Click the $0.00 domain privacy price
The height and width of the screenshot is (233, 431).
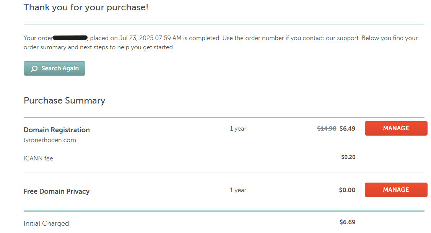tap(347, 190)
